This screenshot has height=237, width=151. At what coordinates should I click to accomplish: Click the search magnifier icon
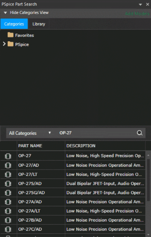(140, 133)
